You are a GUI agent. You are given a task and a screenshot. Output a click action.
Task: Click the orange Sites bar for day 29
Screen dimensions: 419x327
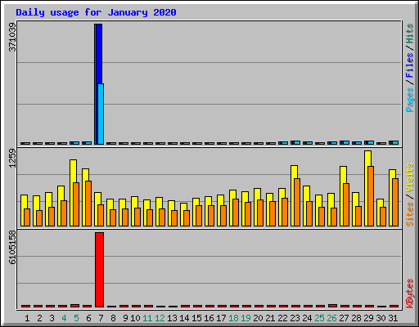click(x=371, y=196)
